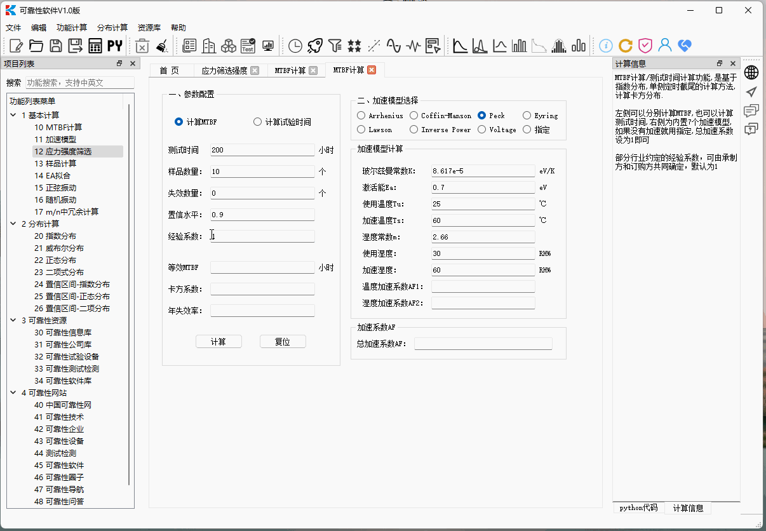Click the blue user profile icon
Image resolution: width=766 pixels, height=531 pixels.
click(x=664, y=45)
